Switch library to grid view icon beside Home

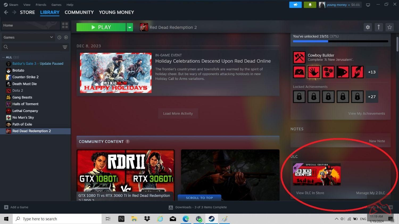65,25
